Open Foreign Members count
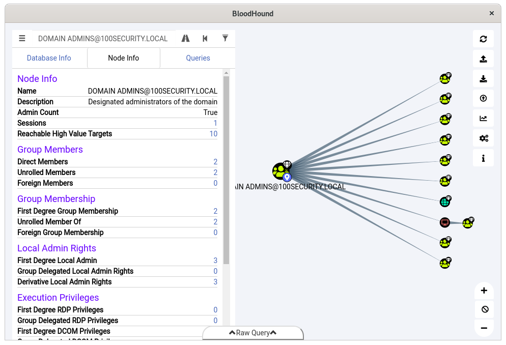506x345 pixels. [x=215, y=183]
